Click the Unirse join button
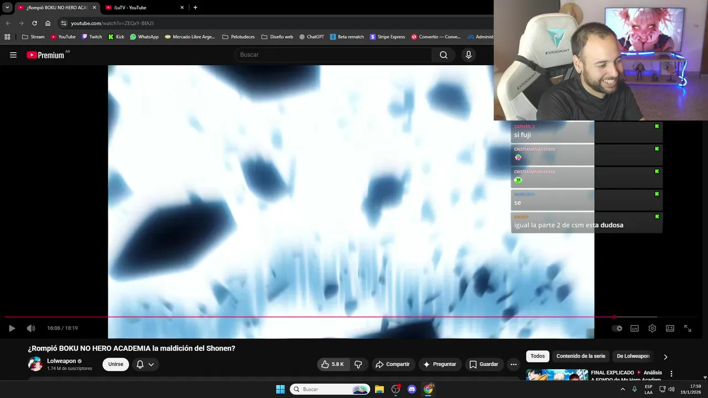The image size is (708, 398). click(x=116, y=364)
